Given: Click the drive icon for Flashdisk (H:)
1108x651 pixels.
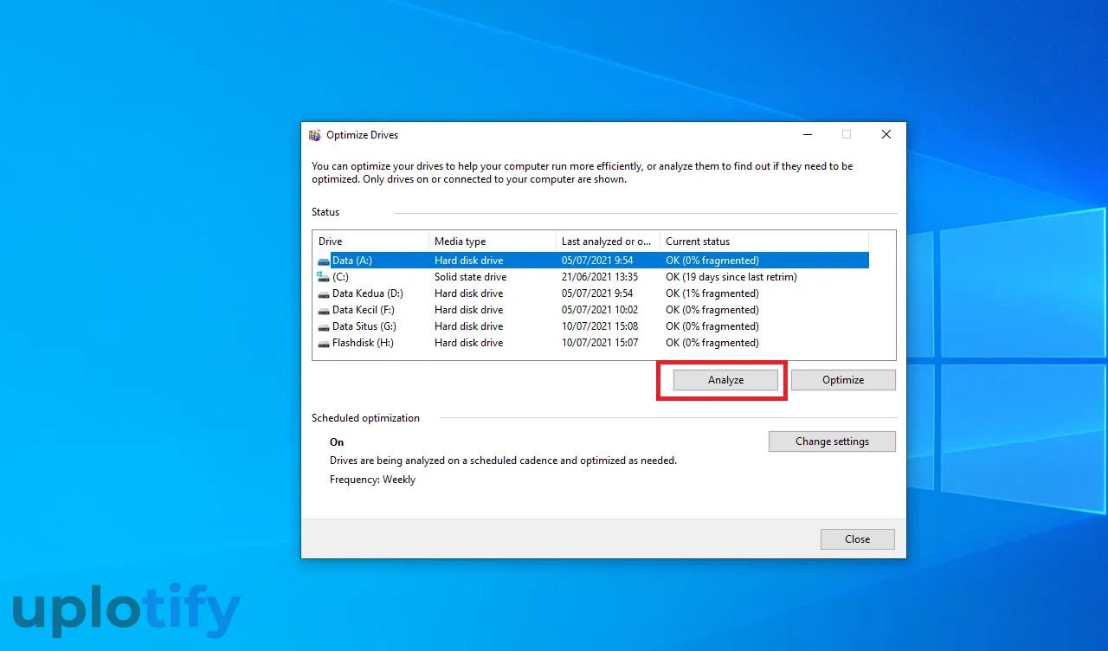Looking at the screenshot, I should (324, 343).
